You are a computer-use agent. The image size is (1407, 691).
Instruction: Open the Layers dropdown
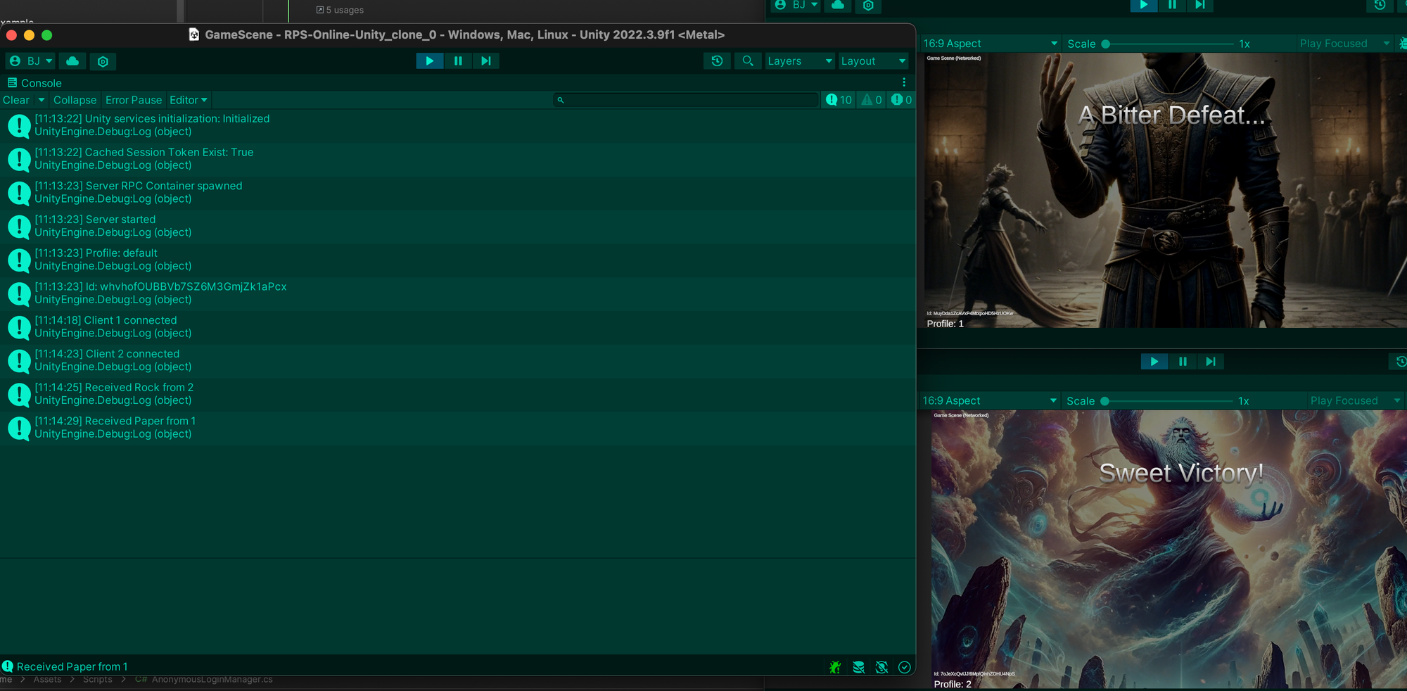799,61
